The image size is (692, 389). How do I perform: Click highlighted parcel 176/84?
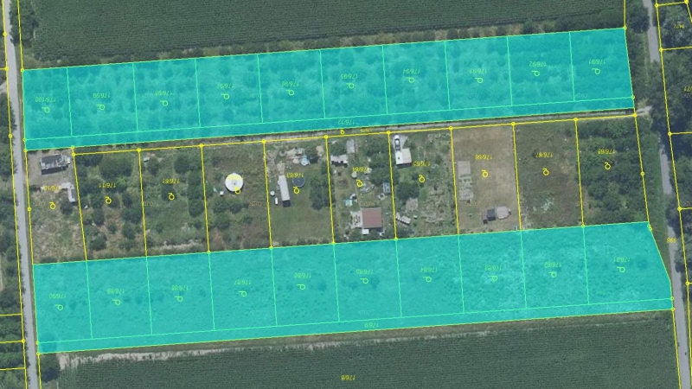pyautogui.click(x=430, y=276)
